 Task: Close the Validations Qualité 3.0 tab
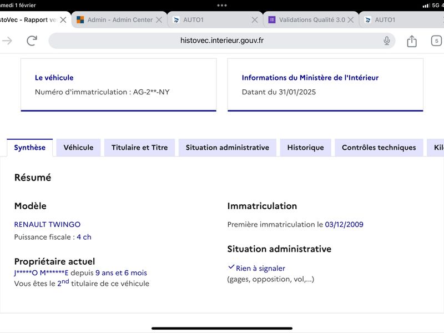pyautogui.click(x=351, y=20)
